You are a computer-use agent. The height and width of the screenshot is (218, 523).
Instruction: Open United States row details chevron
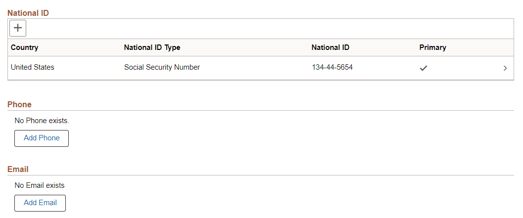505,68
